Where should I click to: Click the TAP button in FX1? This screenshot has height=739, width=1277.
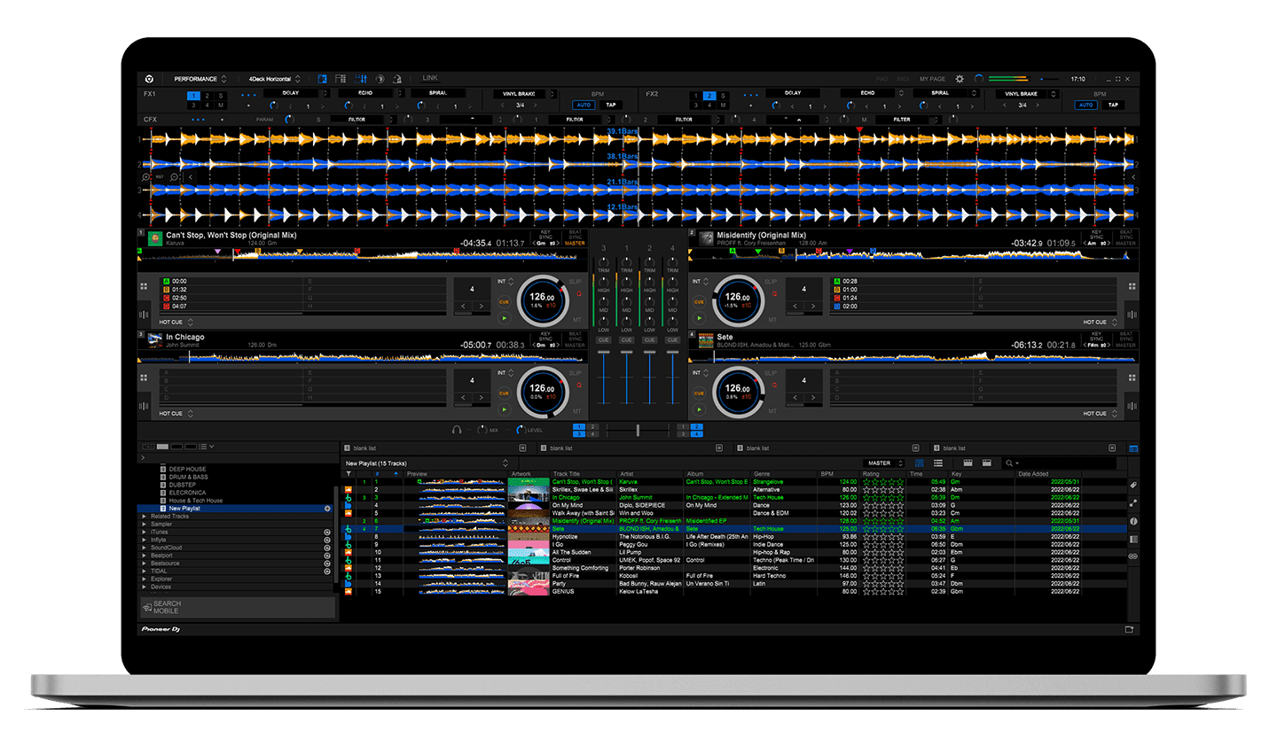point(610,105)
